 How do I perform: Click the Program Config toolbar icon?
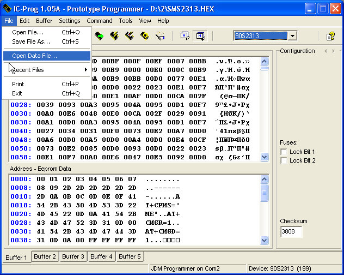pos(130,36)
